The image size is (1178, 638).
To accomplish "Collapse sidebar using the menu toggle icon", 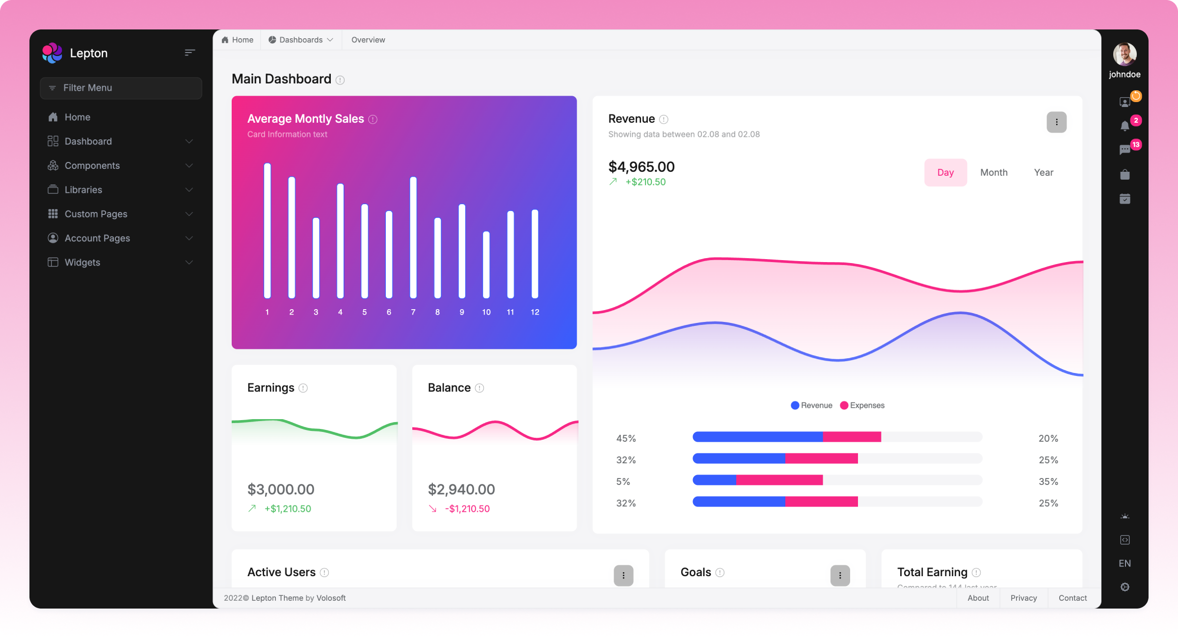I will [190, 53].
